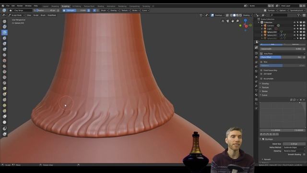Select the Flatten brush tool

tap(4, 66)
